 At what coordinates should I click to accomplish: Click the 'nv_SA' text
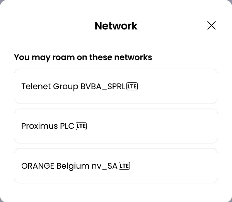[x=104, y=166]
